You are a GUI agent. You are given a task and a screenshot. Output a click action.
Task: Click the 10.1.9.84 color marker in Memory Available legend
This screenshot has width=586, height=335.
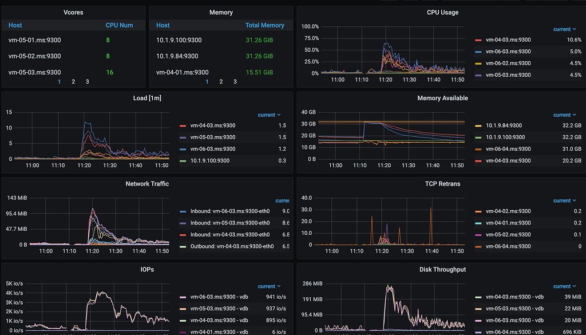coord(478,125)
